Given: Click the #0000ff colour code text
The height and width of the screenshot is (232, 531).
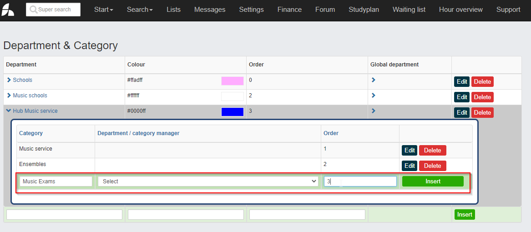Looking at the screenshot, I should coord(137,111).
